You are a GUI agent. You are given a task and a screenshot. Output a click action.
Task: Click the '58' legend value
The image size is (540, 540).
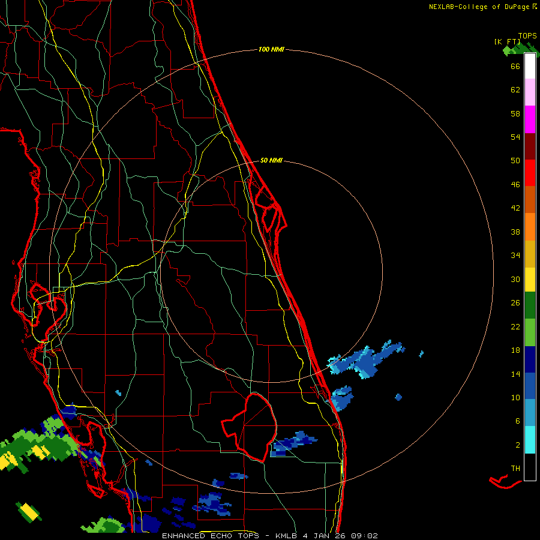(515, 113)
